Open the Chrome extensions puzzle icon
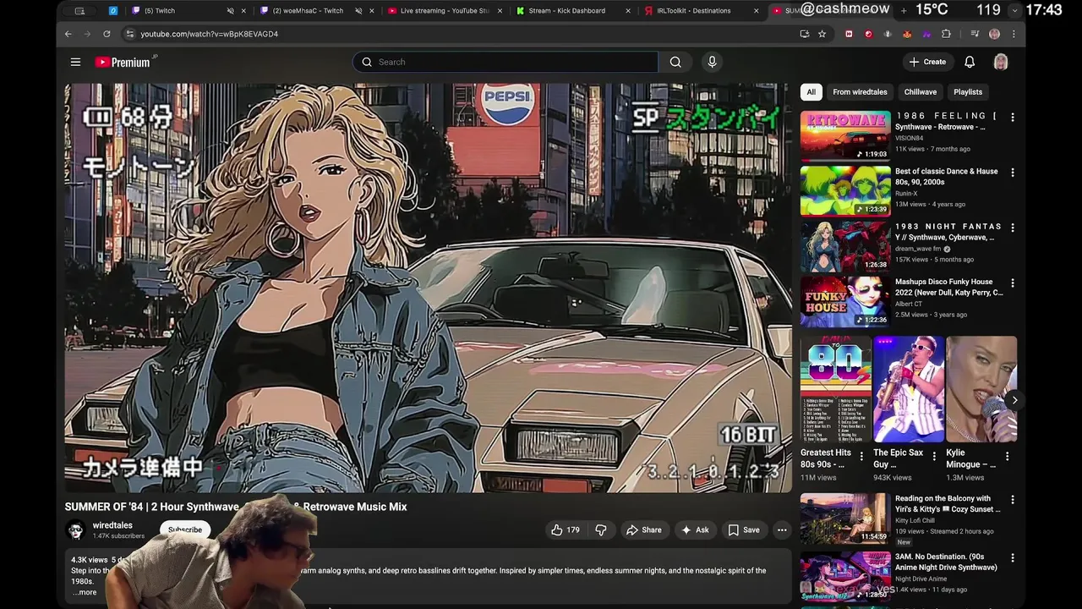The image size is (1082, 609). pyautogui.click(x=946, y=34)
